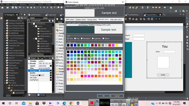Click the Align top edges icon in design toolbar
Screen dimensions: 189x106
coord(130,19)
